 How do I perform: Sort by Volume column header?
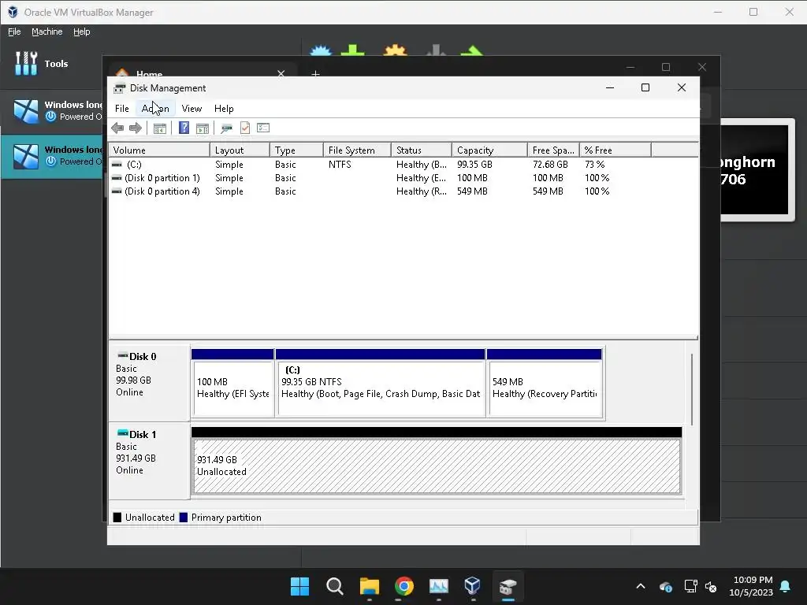[159, 150]
